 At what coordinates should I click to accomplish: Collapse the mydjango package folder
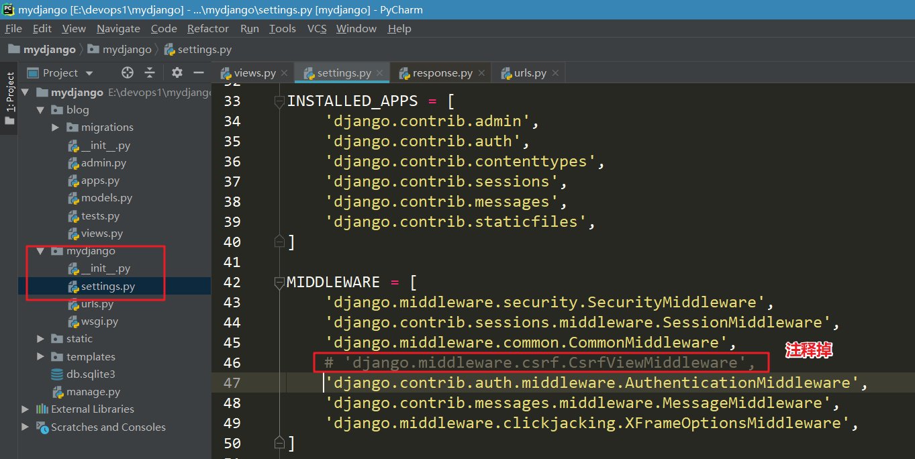(40, 251)
